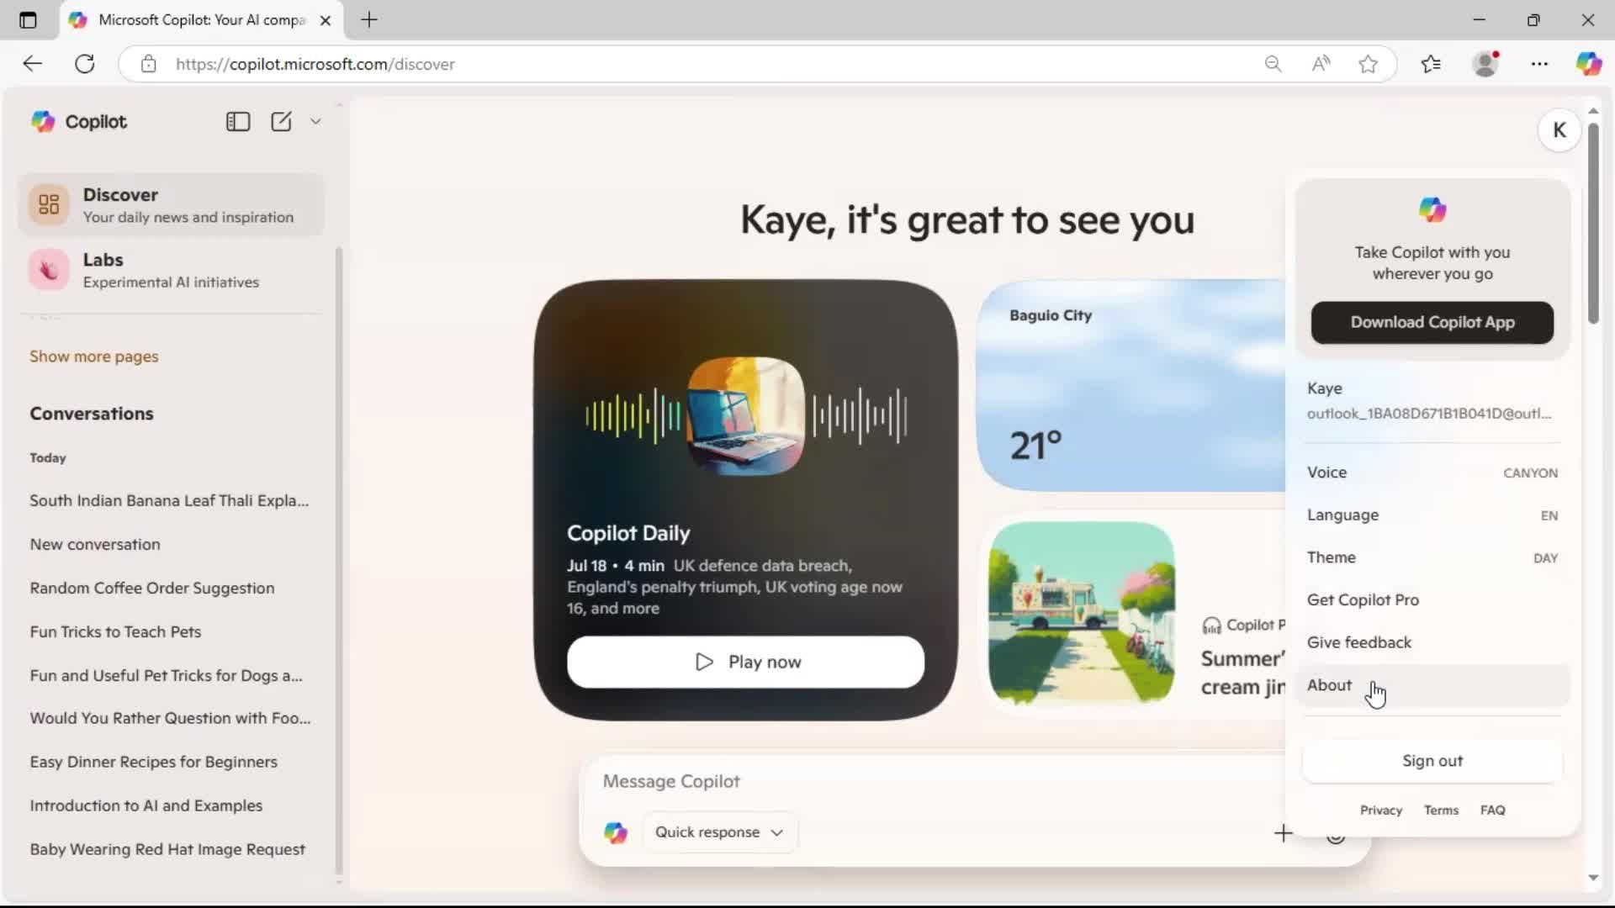Screen dimensions: 1615x908
Task: Select Get Copilot Pro menu entry
Action: pos(1432,600)
